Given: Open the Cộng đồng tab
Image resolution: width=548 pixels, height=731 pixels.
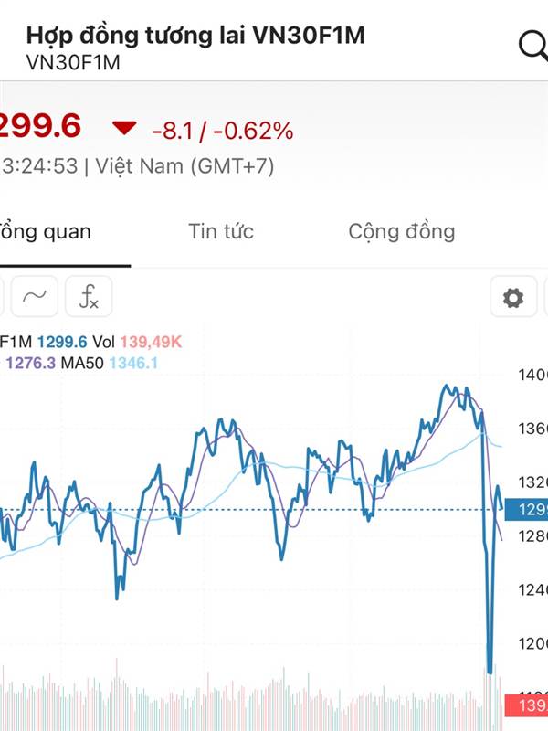Looking at the screenshot, I should click(x=402, y=232).
